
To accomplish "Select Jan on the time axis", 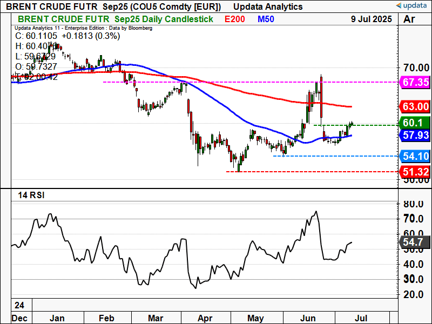I will 57,318.
